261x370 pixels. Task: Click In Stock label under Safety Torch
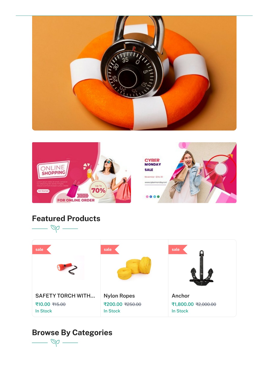click(44, 311)
